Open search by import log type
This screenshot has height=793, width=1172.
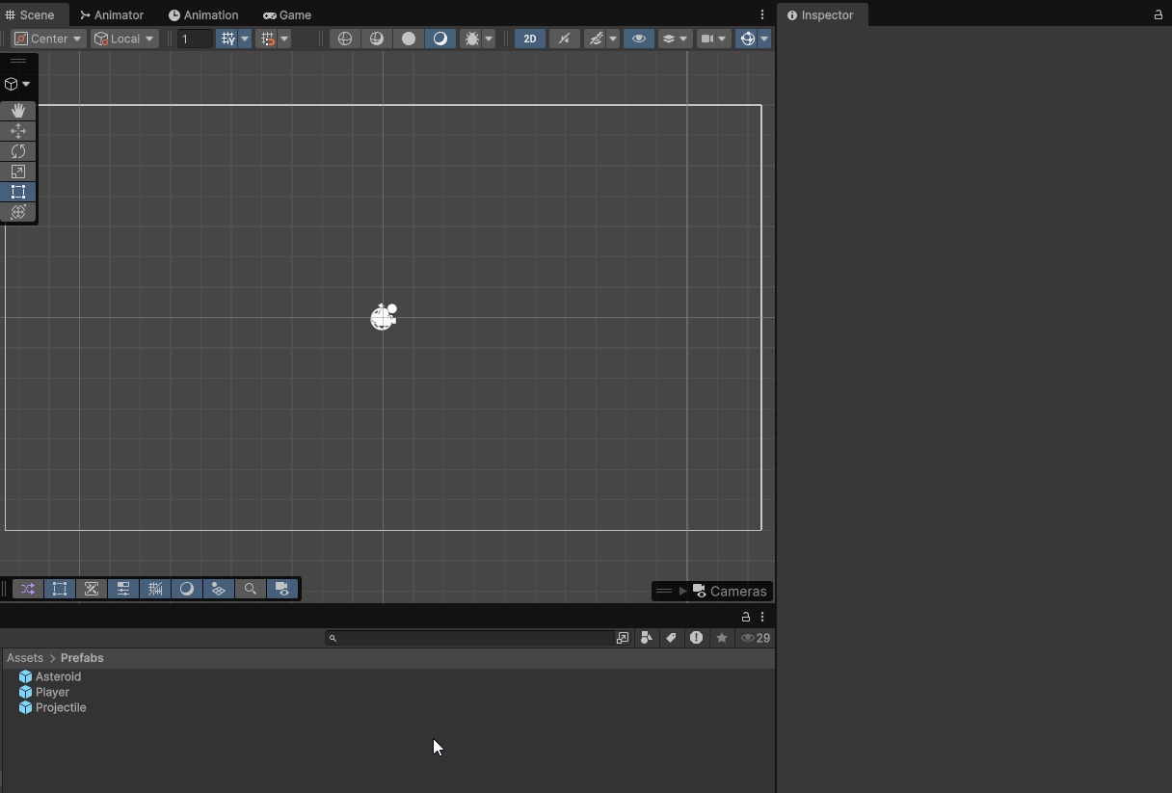pos(697,638)
